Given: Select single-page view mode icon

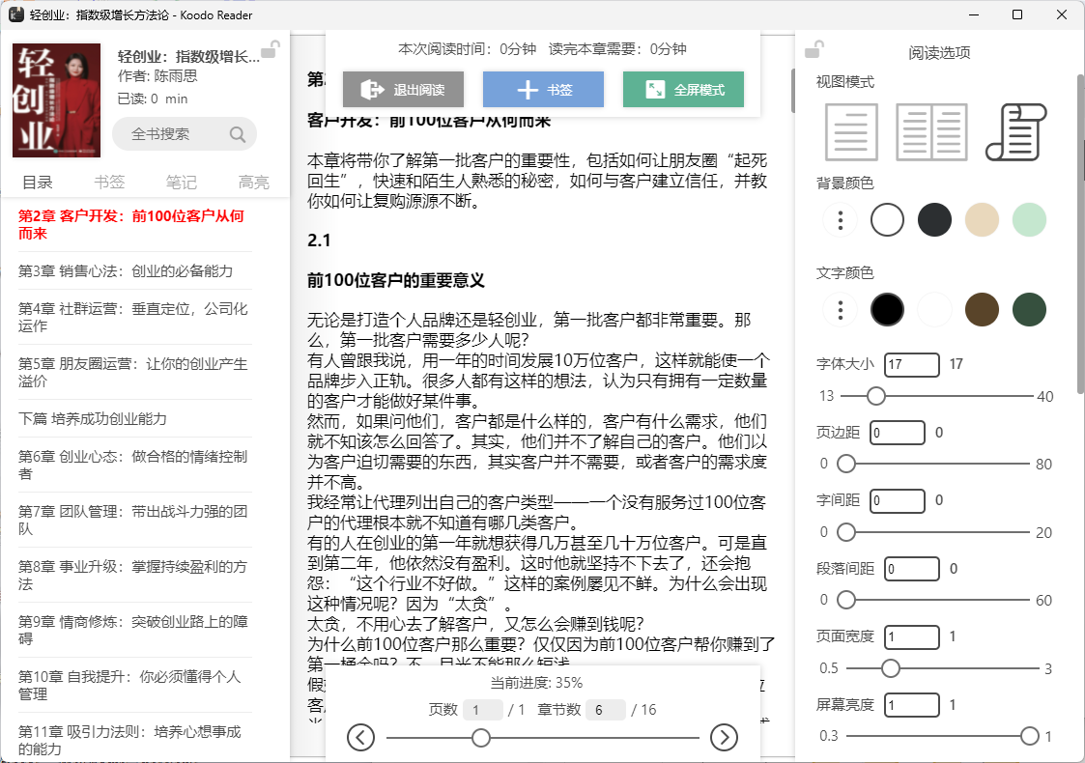Looking at the screenshot, I should [851, 132].
